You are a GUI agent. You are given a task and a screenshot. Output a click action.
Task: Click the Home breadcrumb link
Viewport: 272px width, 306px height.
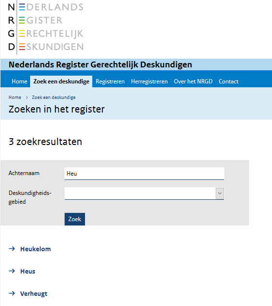15,97
